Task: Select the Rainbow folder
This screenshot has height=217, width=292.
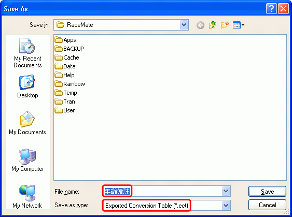Action: (70, 84)
